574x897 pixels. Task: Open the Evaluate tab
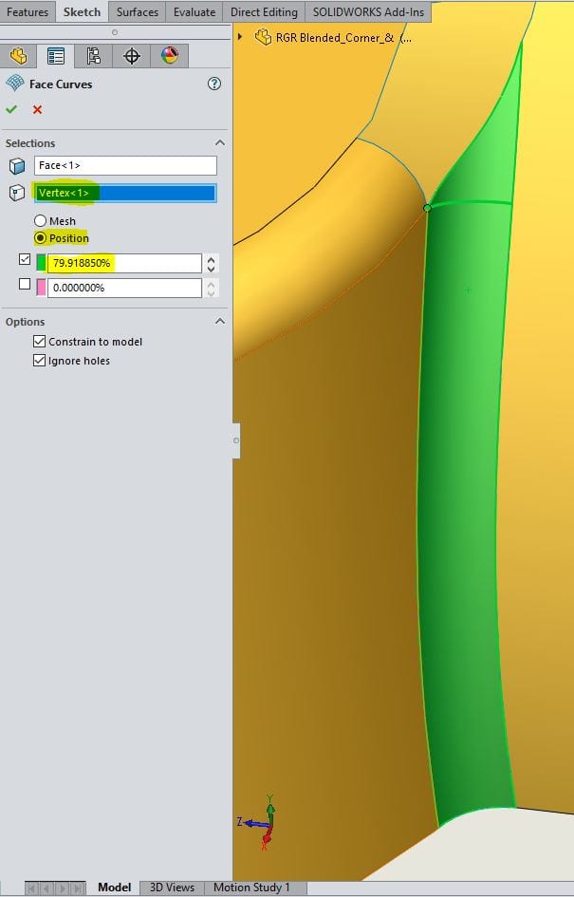[194, 12]
